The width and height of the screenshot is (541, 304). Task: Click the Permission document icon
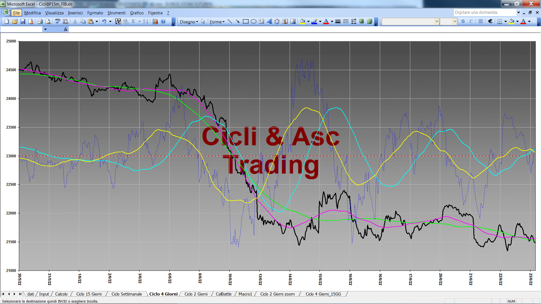(x=31, y=21)
